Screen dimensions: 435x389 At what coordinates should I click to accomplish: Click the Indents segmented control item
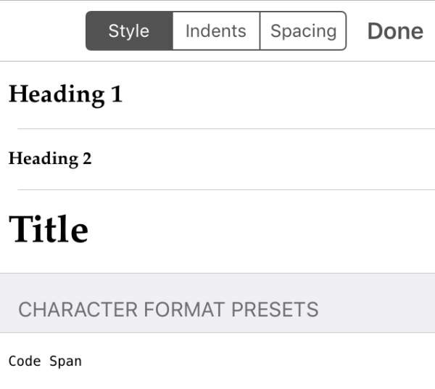216,31
